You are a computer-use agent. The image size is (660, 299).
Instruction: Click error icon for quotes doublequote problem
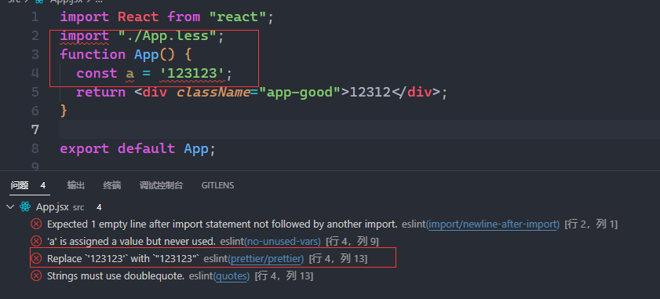pos(37,275)
